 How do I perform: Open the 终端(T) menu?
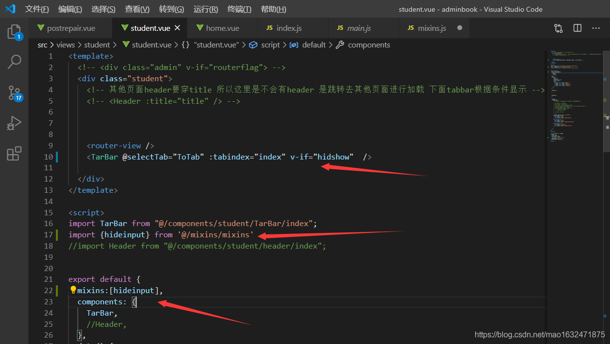click(x=240, y=9)
